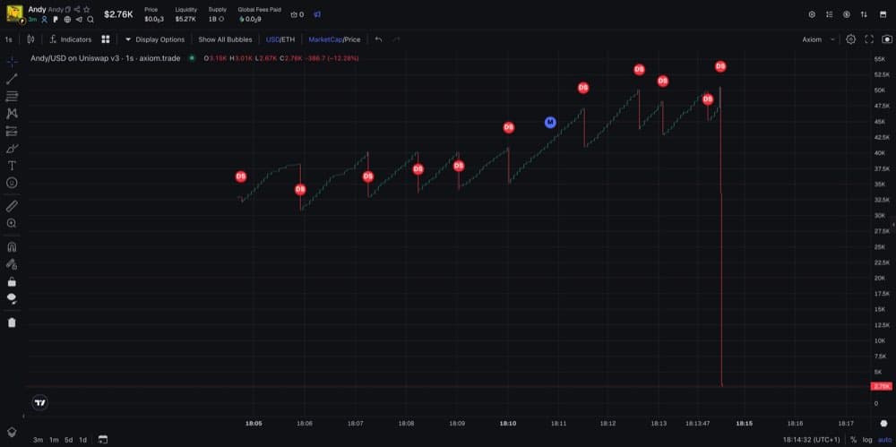The height and width of the screenshot is (447, 896).
Task: Select the 1d range button
Action: (x=82, y=440)
